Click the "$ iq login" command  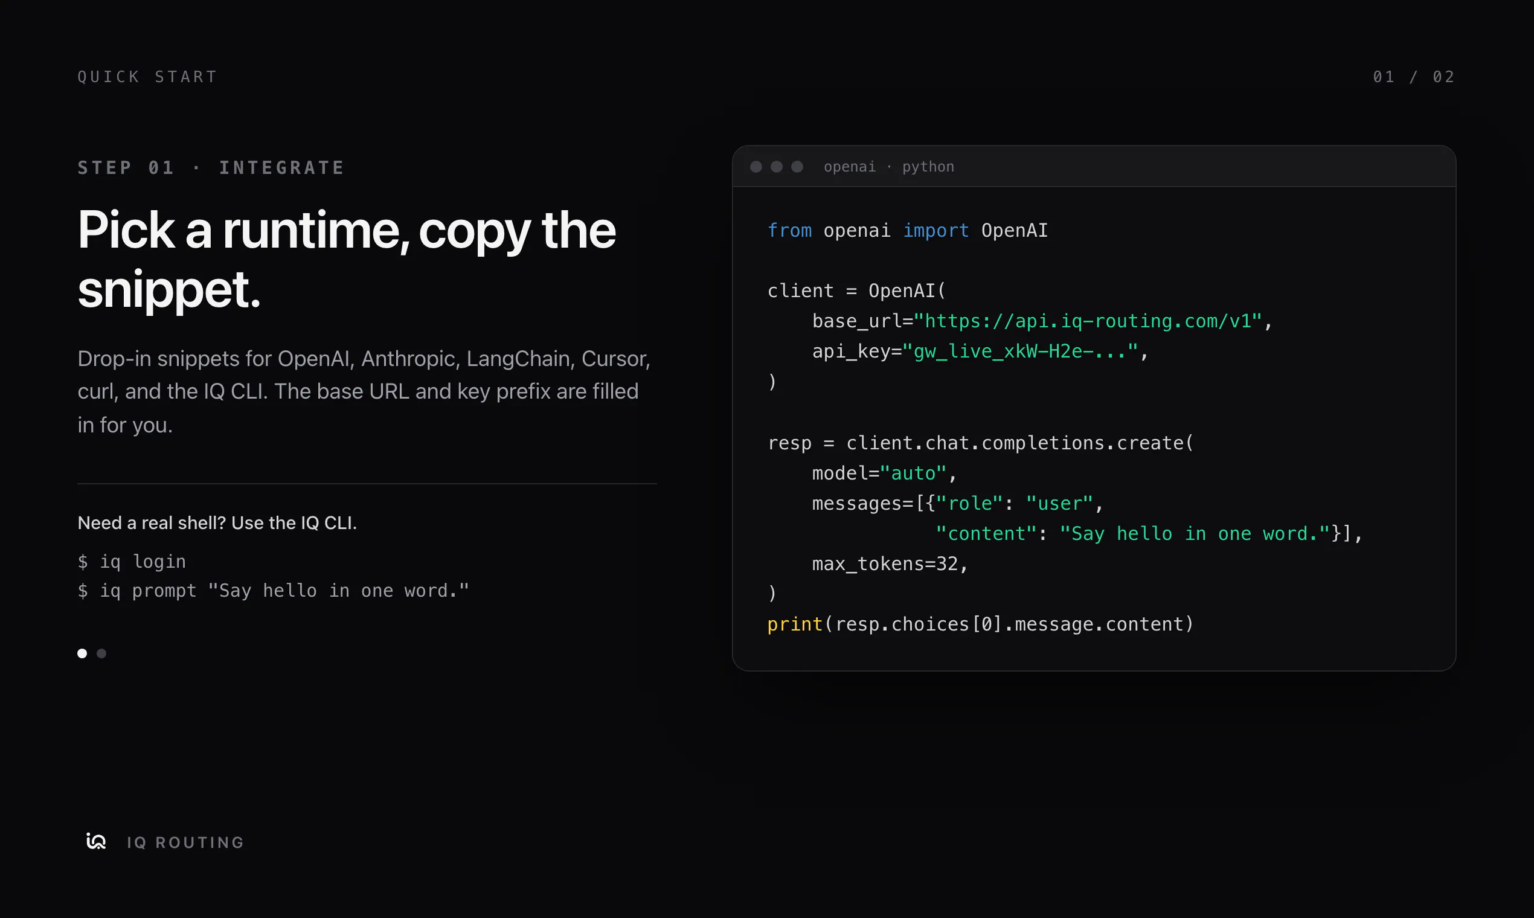(x=132, y=562)
